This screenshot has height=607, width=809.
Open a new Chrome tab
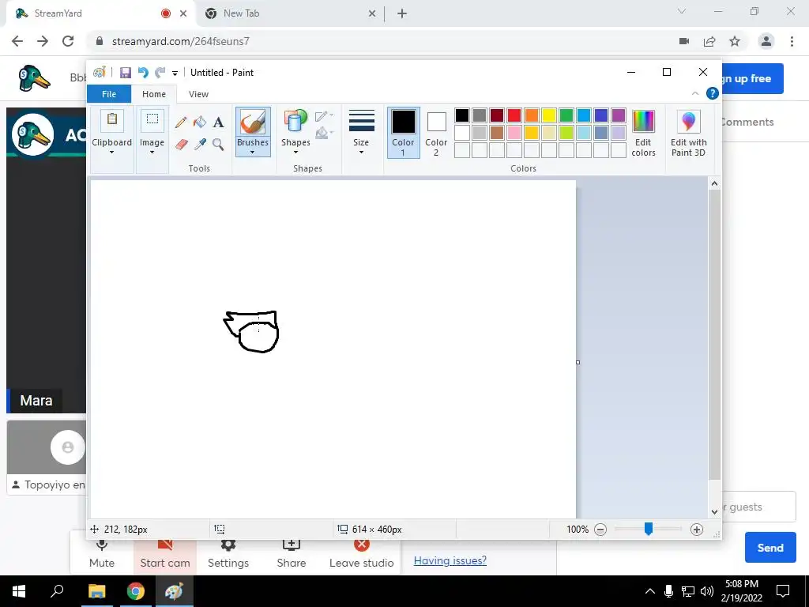point(402,13)
